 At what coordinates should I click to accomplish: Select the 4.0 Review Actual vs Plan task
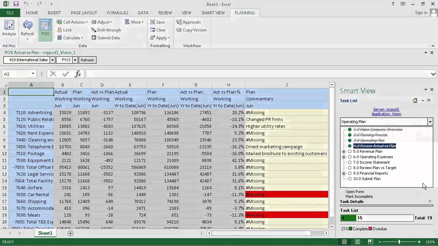pos(374,146)
